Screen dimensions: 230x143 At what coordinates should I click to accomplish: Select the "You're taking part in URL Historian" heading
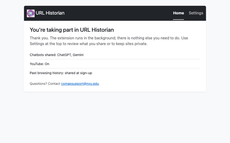pos(72,30)
